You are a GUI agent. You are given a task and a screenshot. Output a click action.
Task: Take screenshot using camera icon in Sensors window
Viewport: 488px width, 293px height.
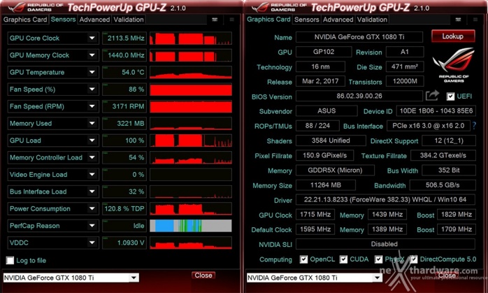[215, 20]
